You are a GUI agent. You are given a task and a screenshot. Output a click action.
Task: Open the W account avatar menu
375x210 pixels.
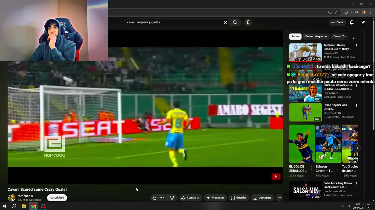363,22
